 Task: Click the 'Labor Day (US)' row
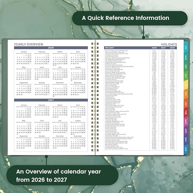pos(140,109)
